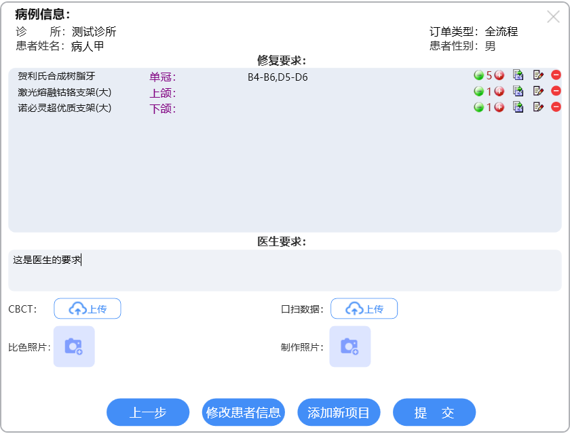Edit the 激光熔融钴铬支架(大) item

pyautogui.click(x=539, y=91)
